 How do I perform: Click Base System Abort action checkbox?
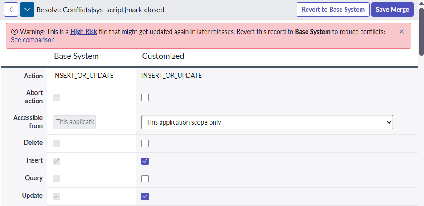pos(57,97)
